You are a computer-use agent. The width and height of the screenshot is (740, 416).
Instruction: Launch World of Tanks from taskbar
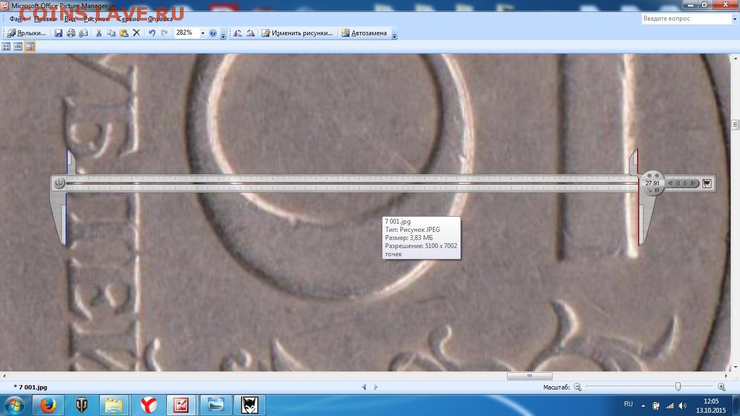click(82, 405)
